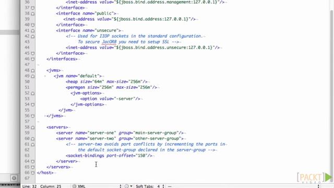Fold the IIOP comment at line 42
The width and height of the screenshot is (334, 188).
pyautogui.click(x=32, y=37)
